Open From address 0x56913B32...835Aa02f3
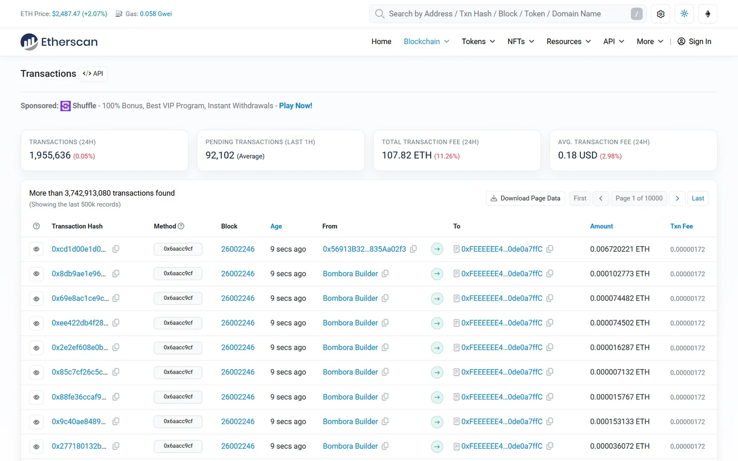This screenshot has width=738, height=461. [x=364, y=249]
